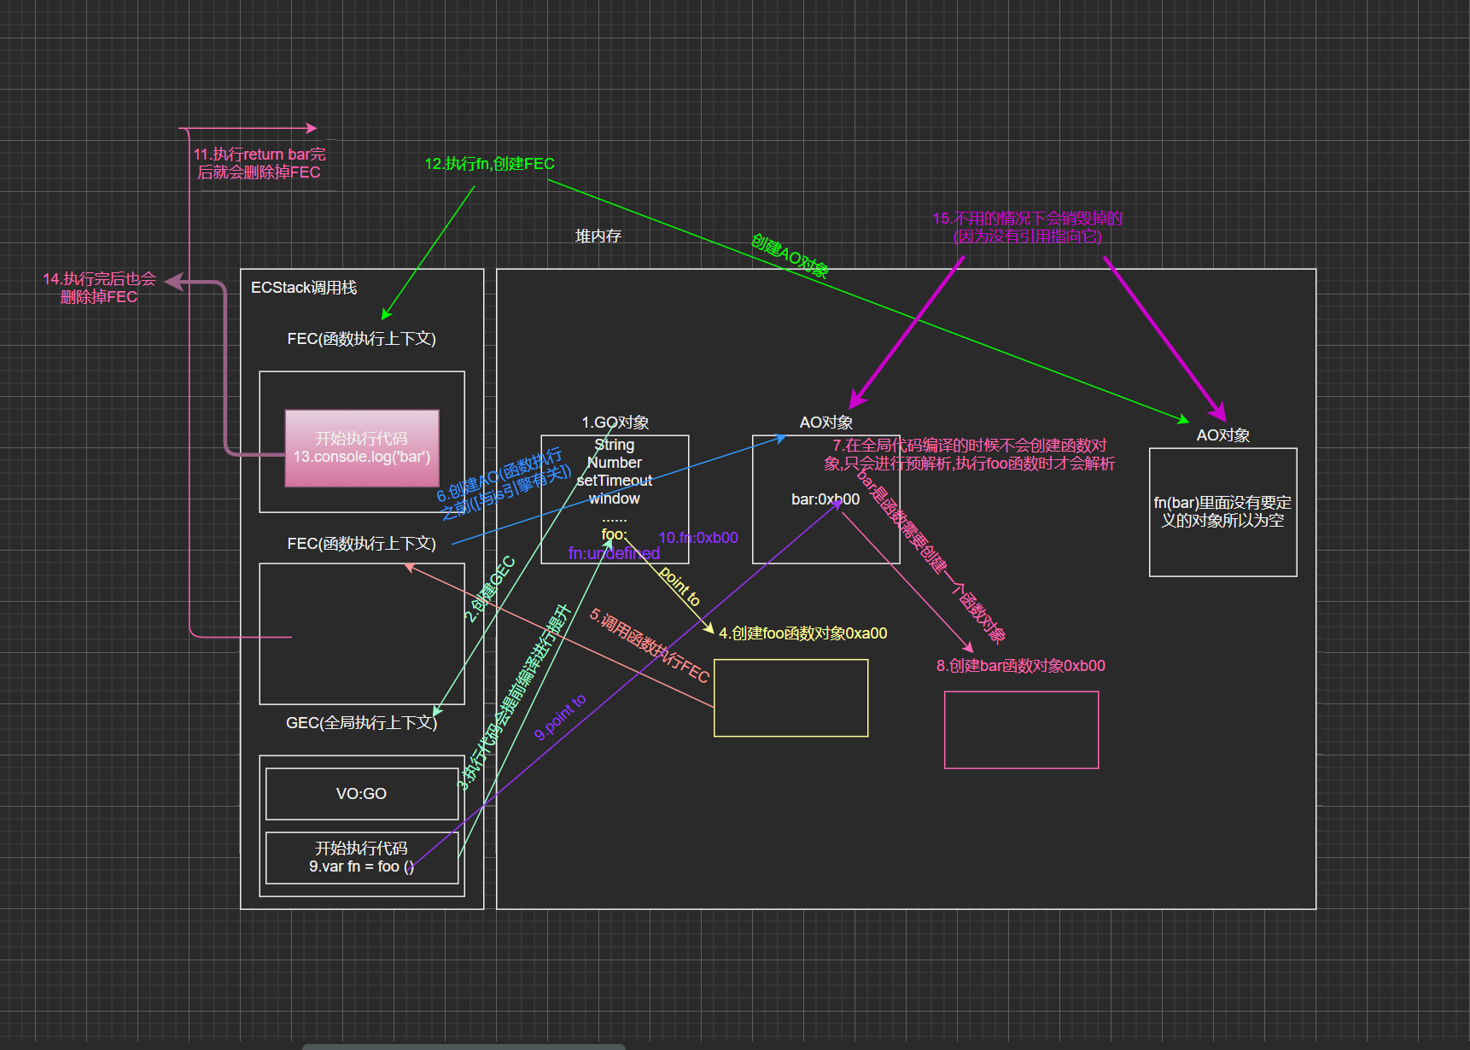Viewport: 1470px width, 1050px height.
Task: Select the empty pink bar function rectangle
Action: (x=1021, y=730)
